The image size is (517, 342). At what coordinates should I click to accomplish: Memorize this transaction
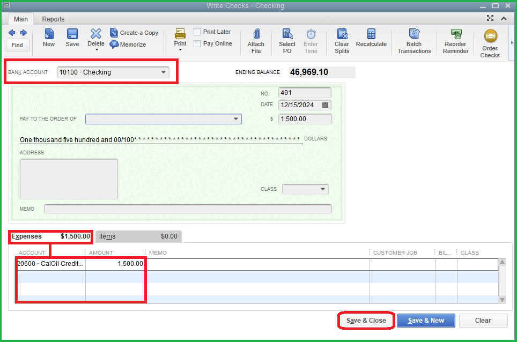(x=131, y=45)
